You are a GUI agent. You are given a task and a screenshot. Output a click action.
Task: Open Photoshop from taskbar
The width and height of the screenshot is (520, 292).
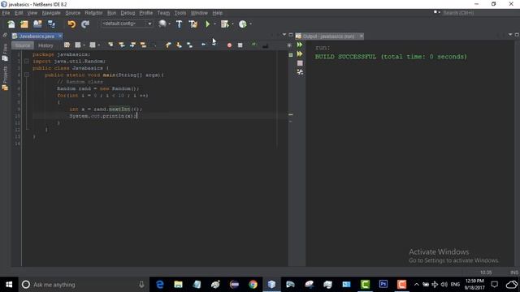(x=383, y=285)
